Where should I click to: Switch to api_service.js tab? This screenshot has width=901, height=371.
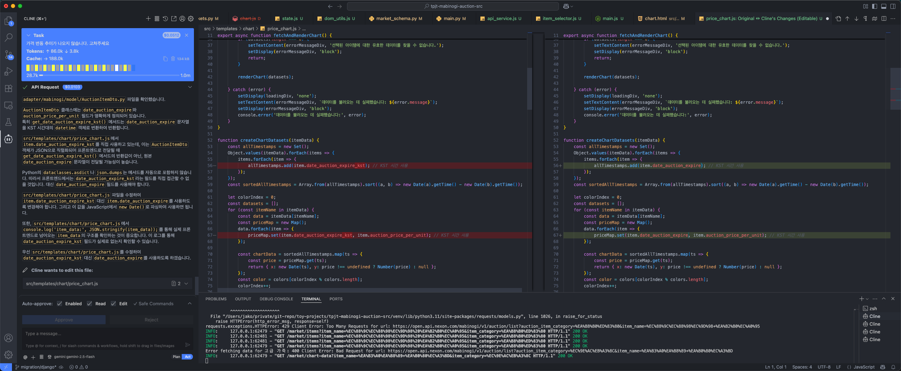pos(500,19)
